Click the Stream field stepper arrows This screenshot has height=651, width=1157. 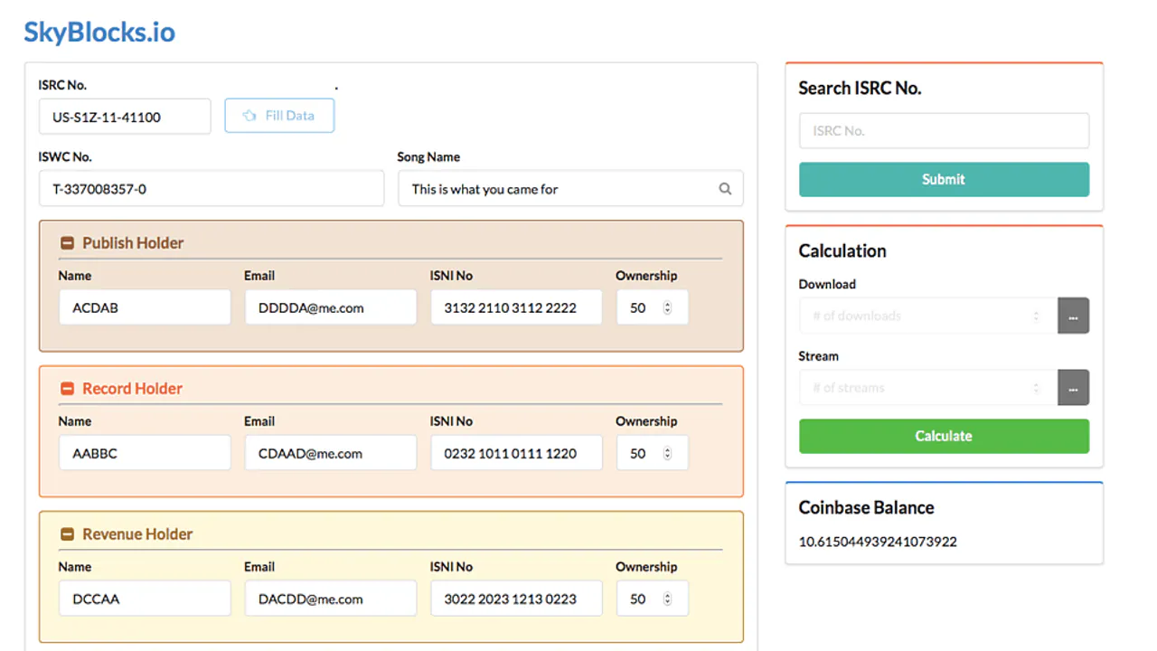coord(1036,388)
